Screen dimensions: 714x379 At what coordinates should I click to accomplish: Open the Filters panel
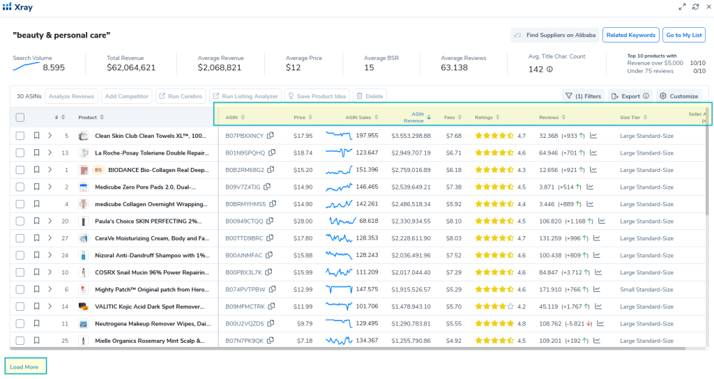pos(583,96)
